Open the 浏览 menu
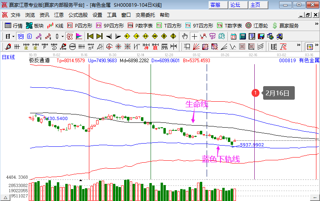Viewport: 320px width, 201px height. [30, 15]
